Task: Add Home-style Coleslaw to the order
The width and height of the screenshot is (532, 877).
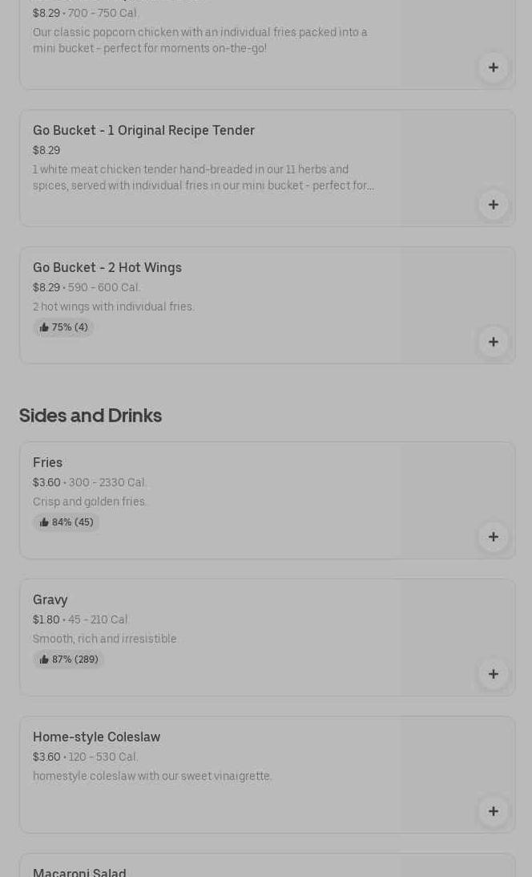Action: 493,811
